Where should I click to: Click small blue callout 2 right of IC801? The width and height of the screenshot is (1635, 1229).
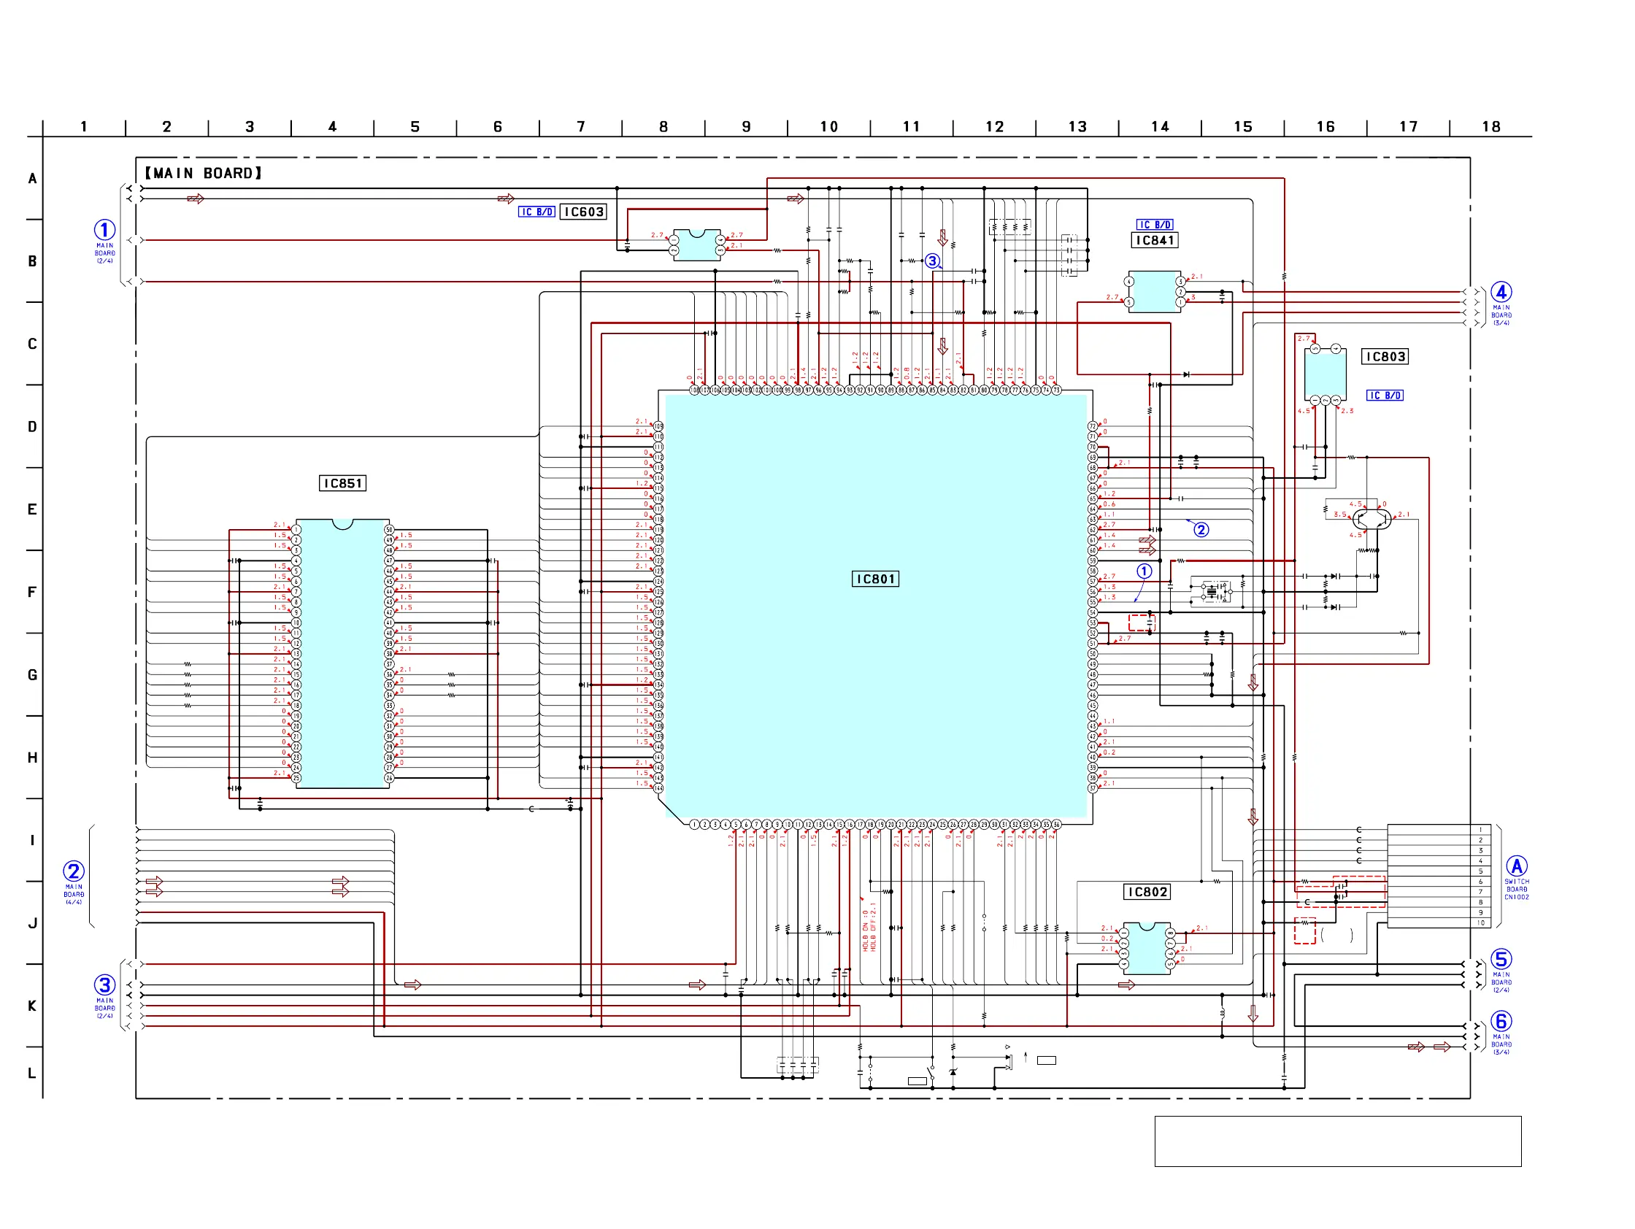point(1202,530)
